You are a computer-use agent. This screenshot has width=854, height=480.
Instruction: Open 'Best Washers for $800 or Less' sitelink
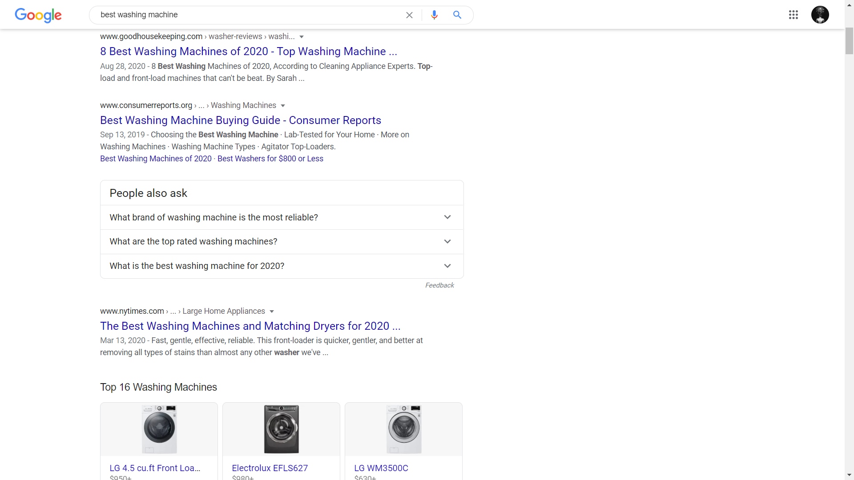(x=270, y=159)
